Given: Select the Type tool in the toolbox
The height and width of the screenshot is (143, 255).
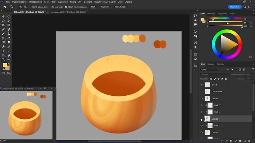Looking at the screenshot, I should point(3,51).
